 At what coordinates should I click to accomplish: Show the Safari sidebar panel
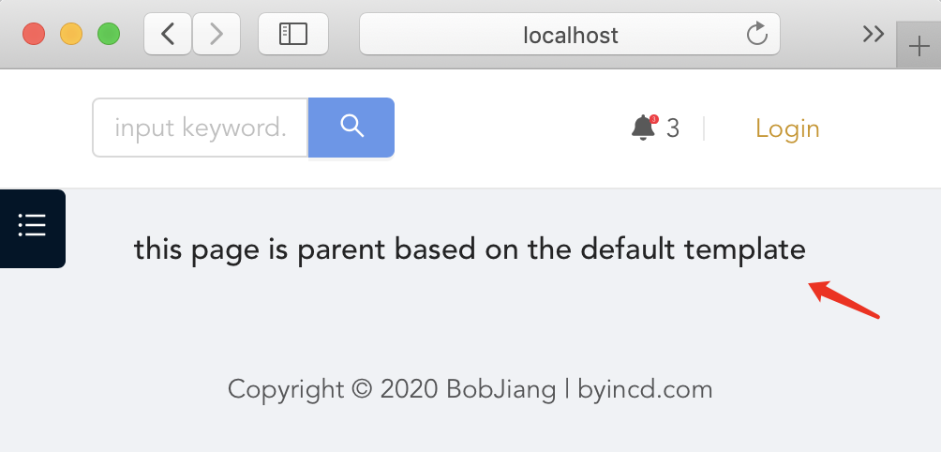[293, 34]
